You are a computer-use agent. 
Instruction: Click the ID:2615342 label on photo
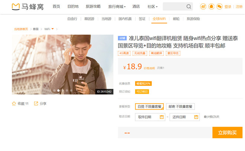coord(104,92)
